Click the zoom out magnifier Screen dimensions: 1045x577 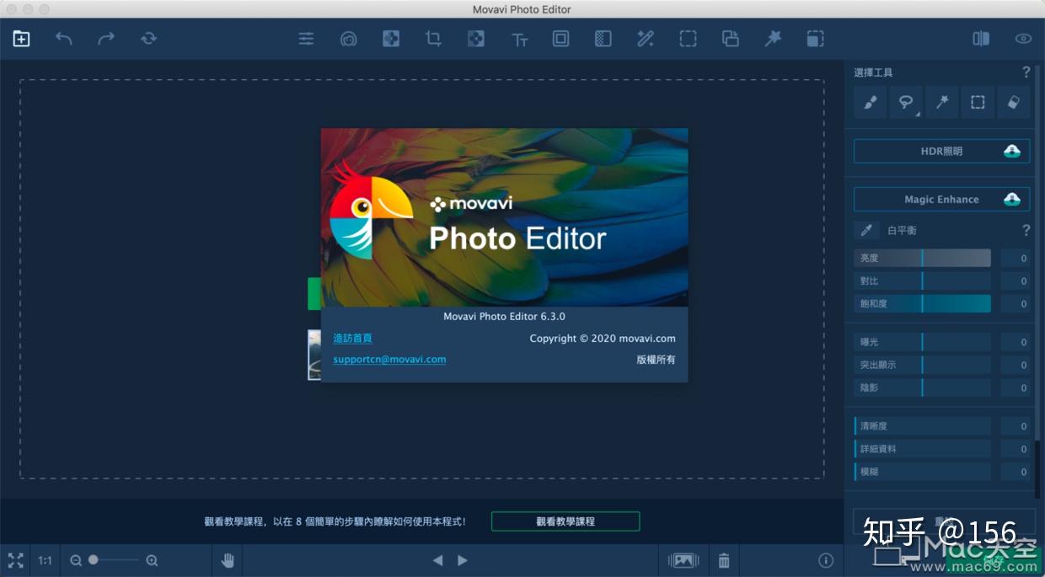click(76, 560)
